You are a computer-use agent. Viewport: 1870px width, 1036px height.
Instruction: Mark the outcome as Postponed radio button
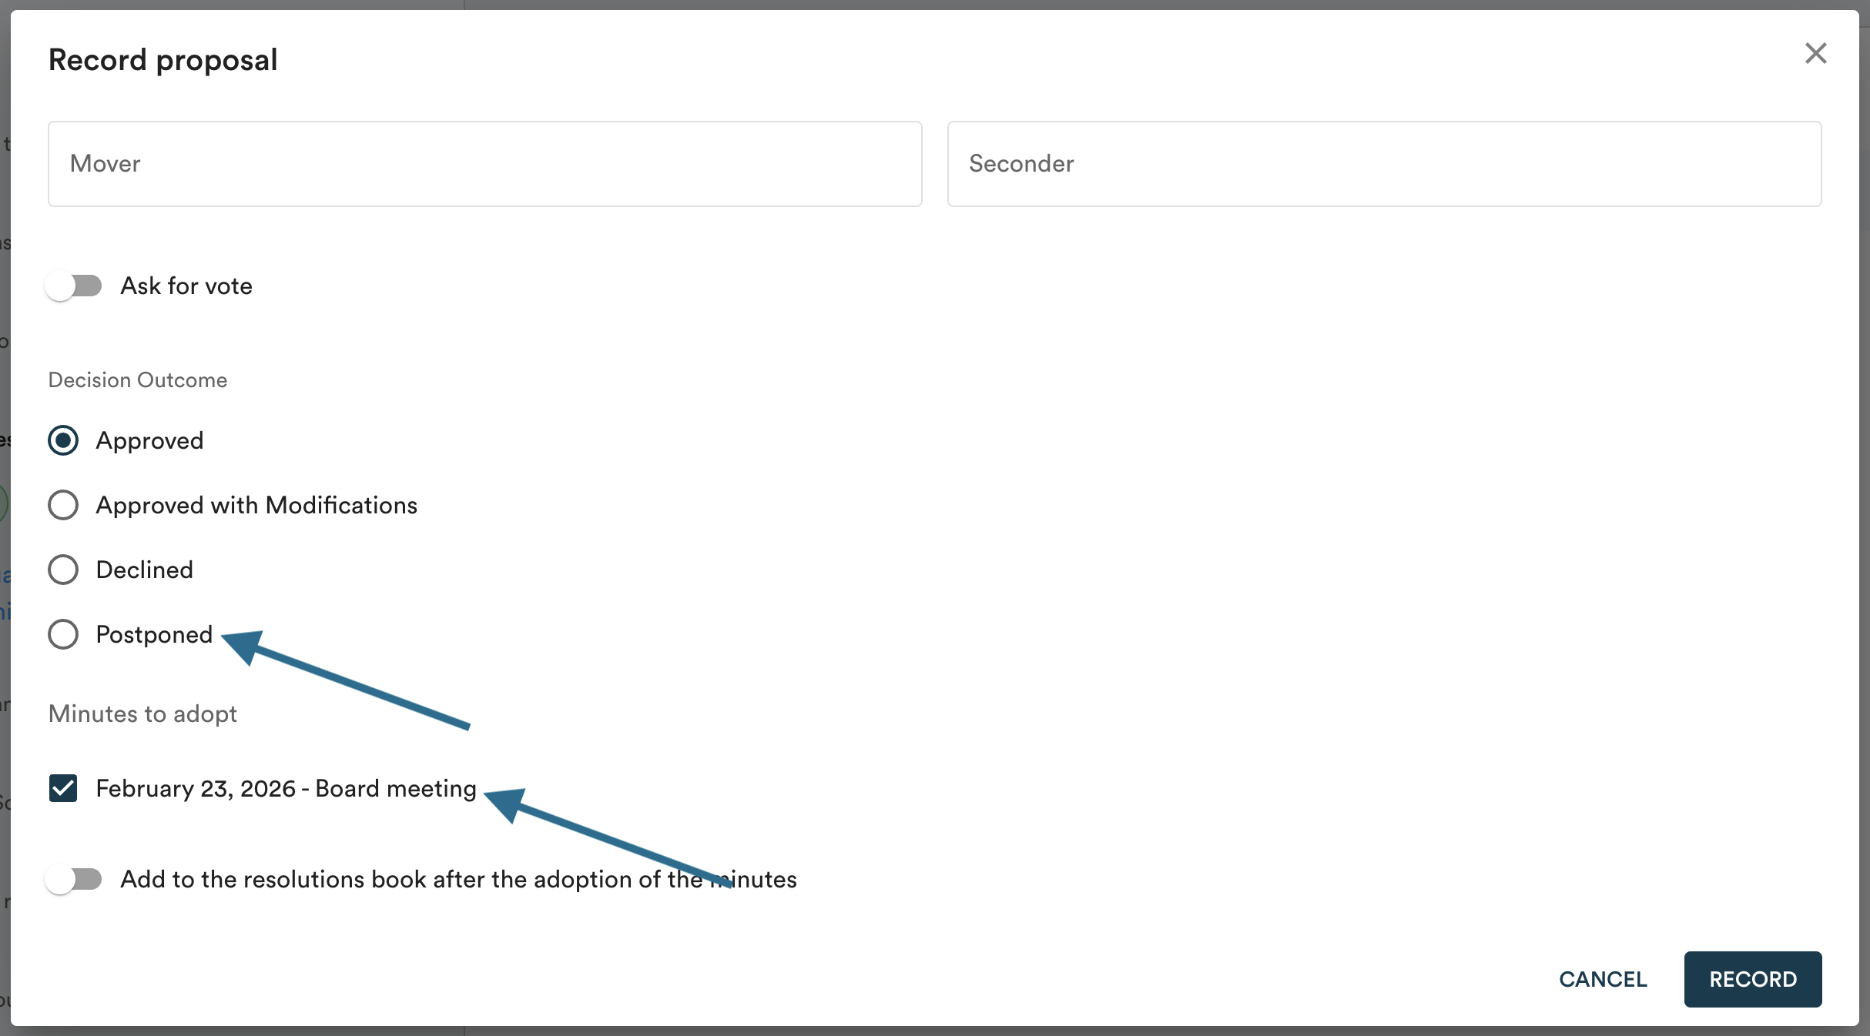tap(63, 635)
